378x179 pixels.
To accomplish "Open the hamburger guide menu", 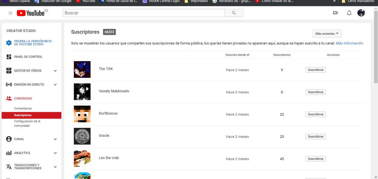I will click(x=10, y=13).
